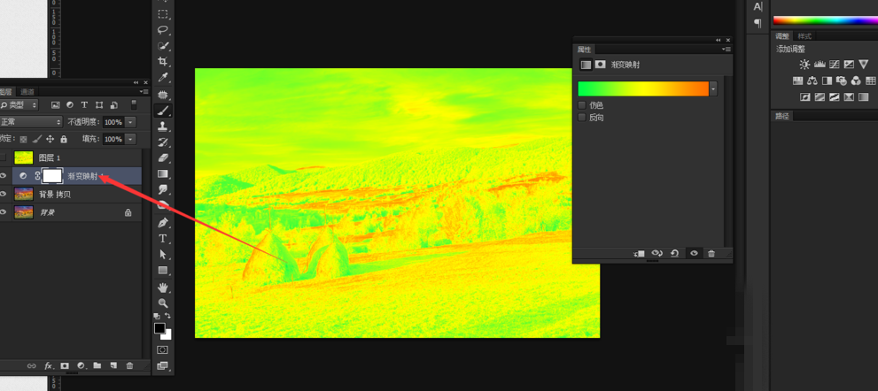Select the Smudge tool
The width and height of the screenshot is (878, 391).
coord(163,189)
